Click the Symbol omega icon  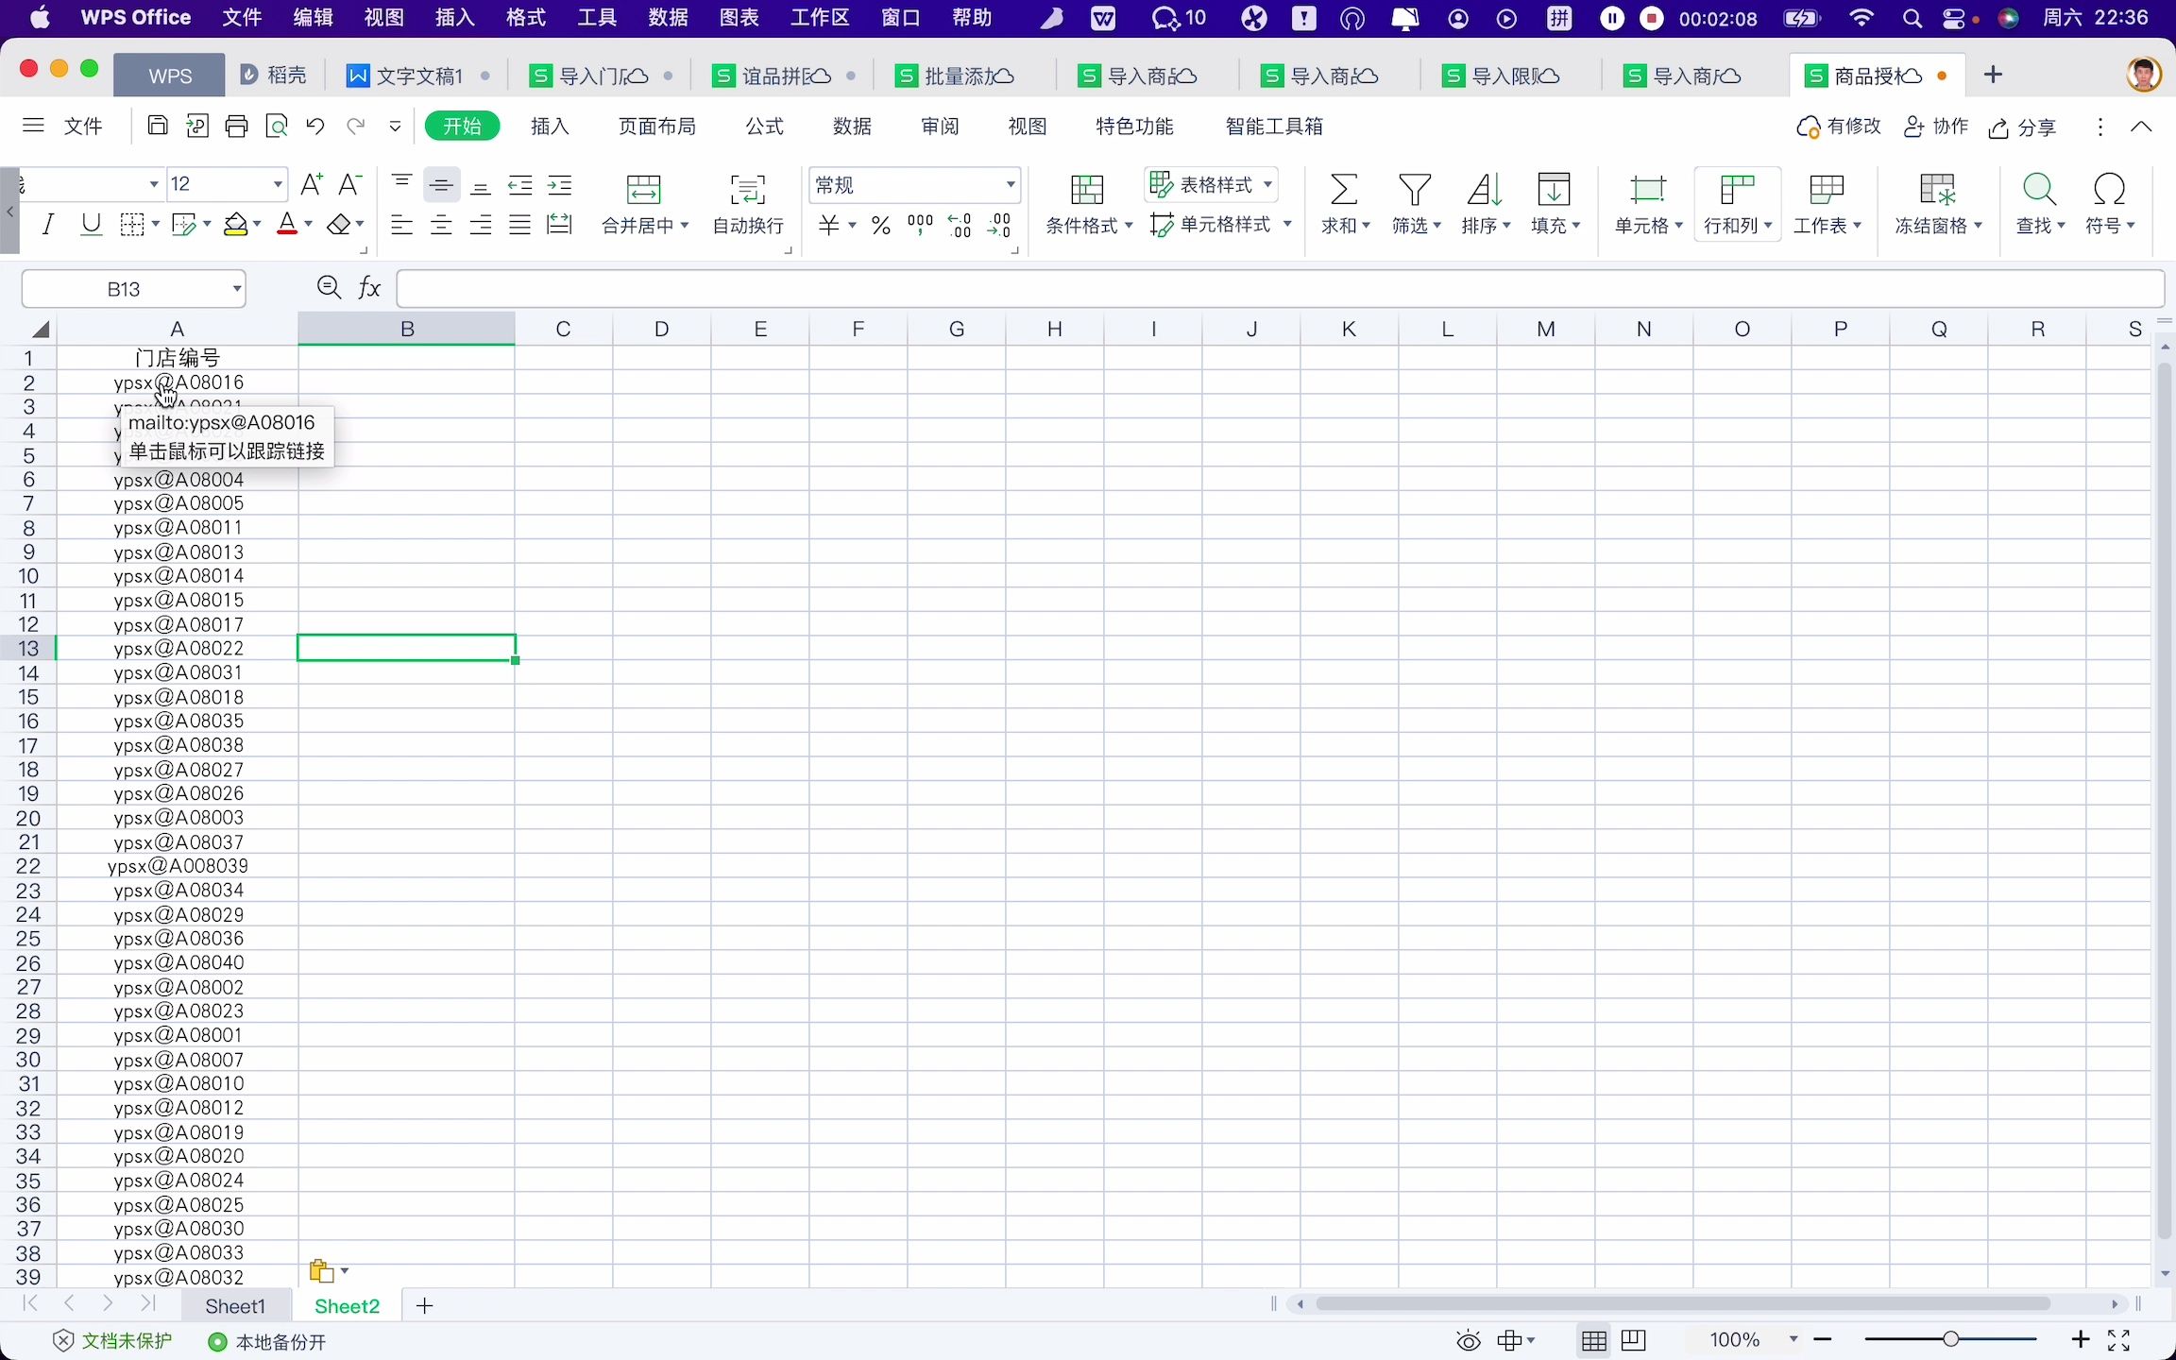pyautogui.click(x=2109, y=189)
